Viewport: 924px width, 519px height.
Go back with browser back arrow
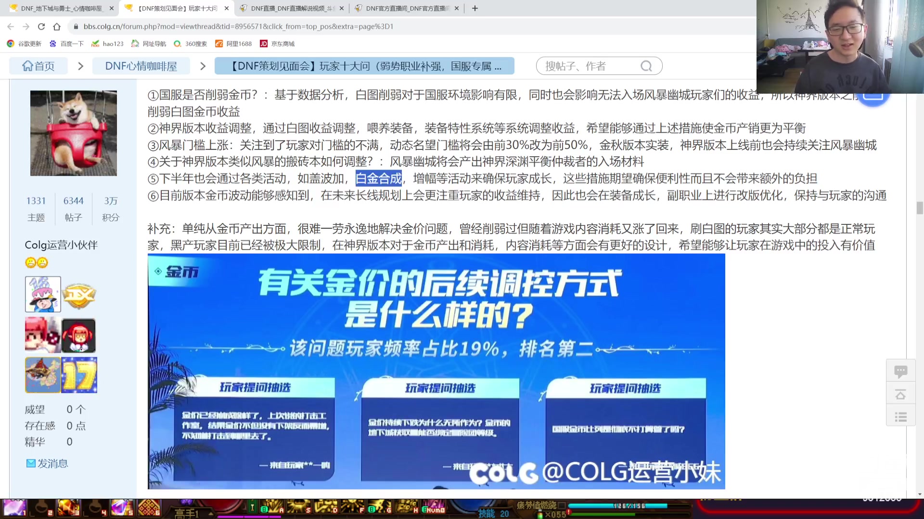(x=11, y=26)
